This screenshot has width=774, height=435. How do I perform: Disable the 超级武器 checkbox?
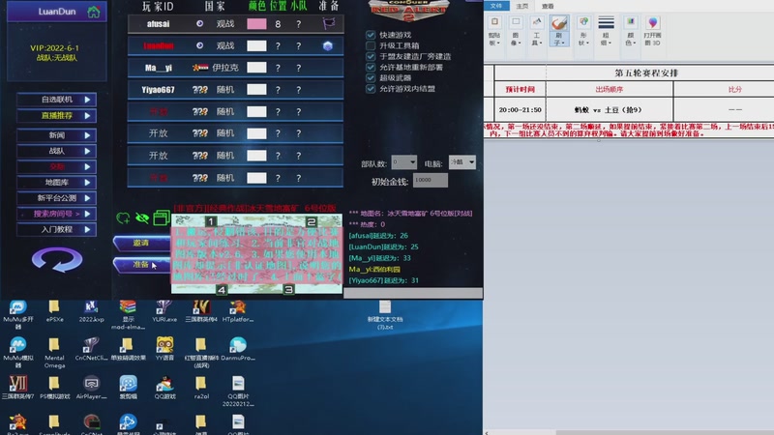pyautogui.click(x=371, y=78)
